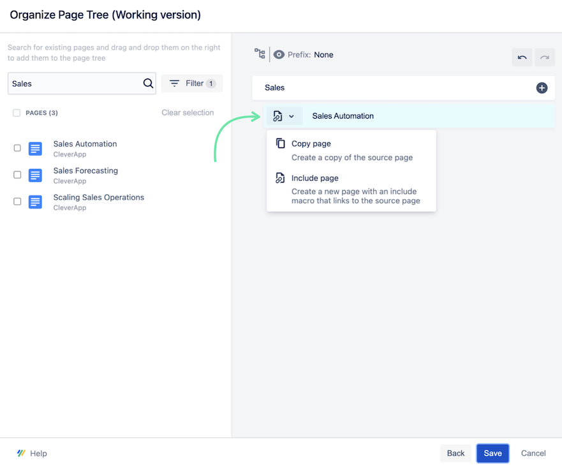Click the undo arrow icon
This screenshot has width=562, height=467.
522,57
